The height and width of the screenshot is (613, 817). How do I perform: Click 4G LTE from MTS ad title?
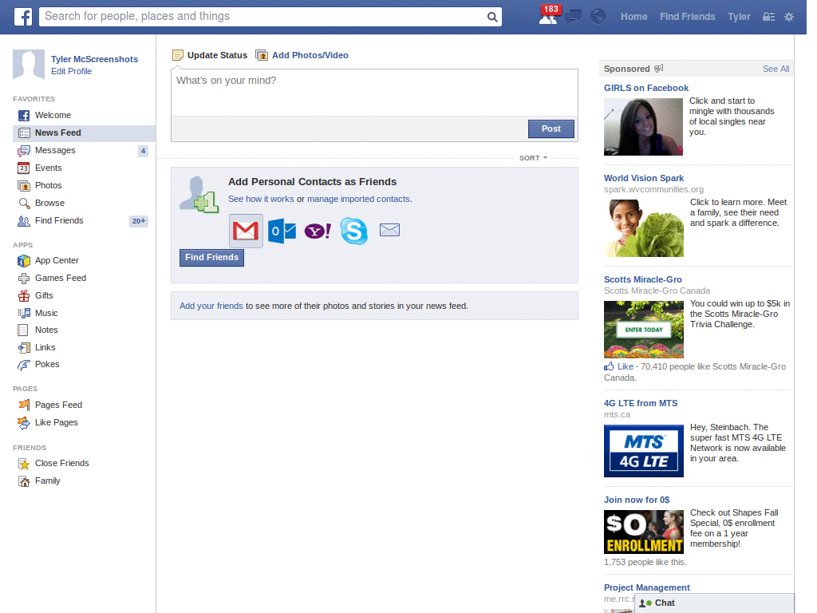coord(641,403)
